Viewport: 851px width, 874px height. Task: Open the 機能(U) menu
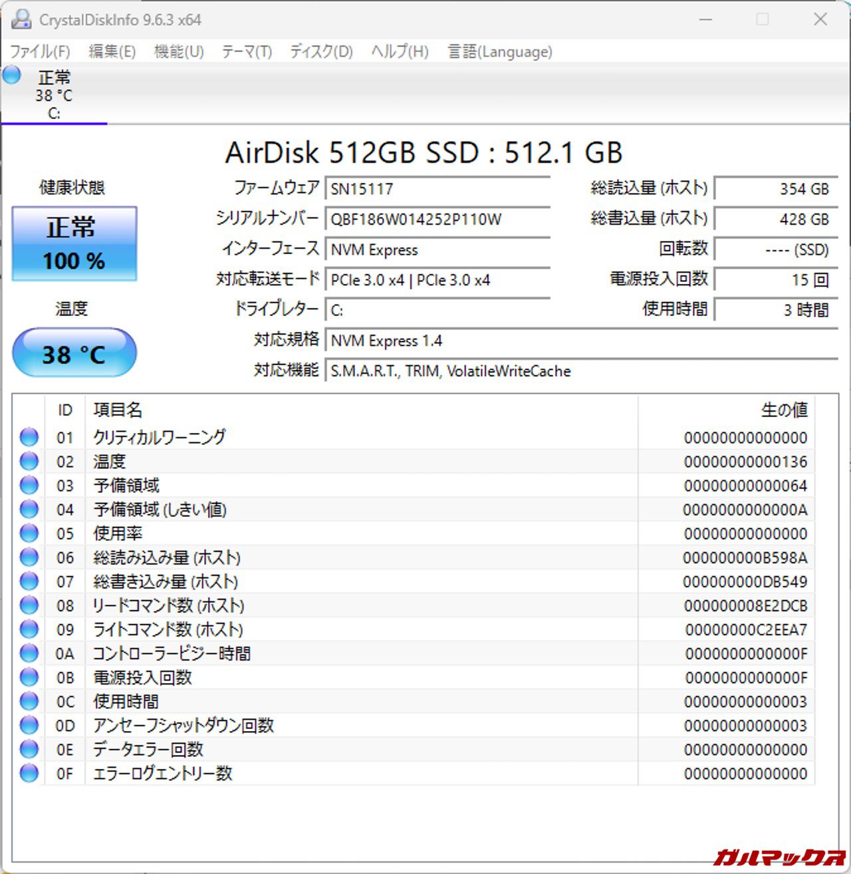tap(179, 52)
